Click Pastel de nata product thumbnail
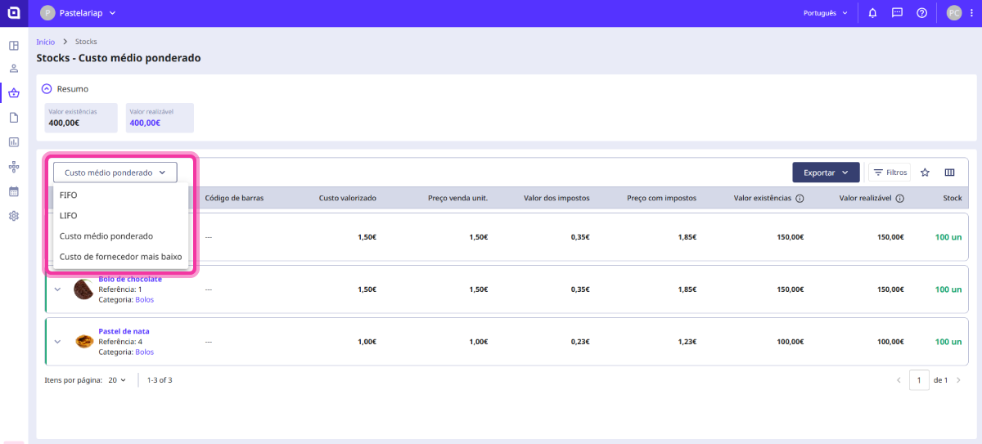The width and height of the screenshot is (982, 444). [x=83, y=342]
